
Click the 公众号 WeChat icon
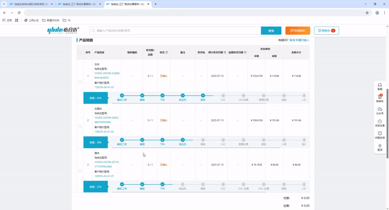(x=380, y=111)
